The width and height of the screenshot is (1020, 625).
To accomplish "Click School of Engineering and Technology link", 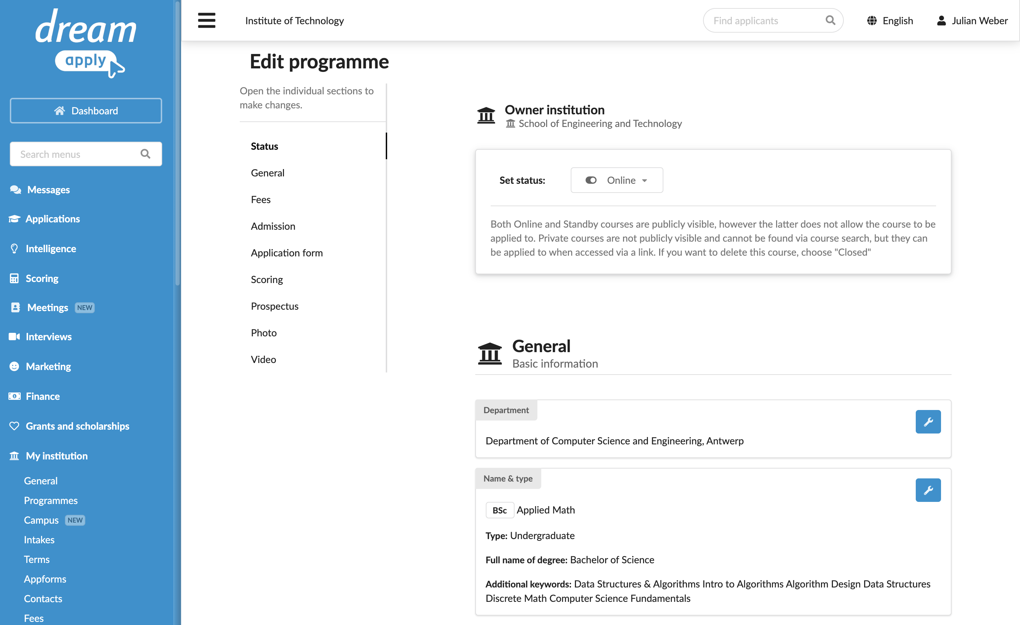I will [600, 123].
